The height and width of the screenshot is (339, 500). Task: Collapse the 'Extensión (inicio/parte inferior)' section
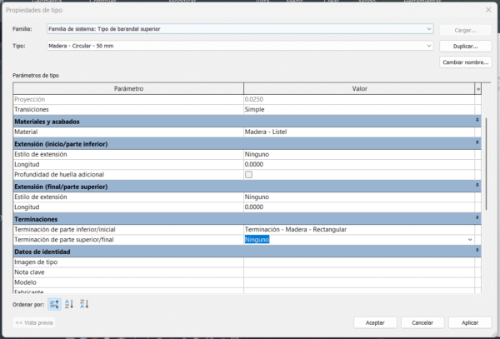click(477, 143)
